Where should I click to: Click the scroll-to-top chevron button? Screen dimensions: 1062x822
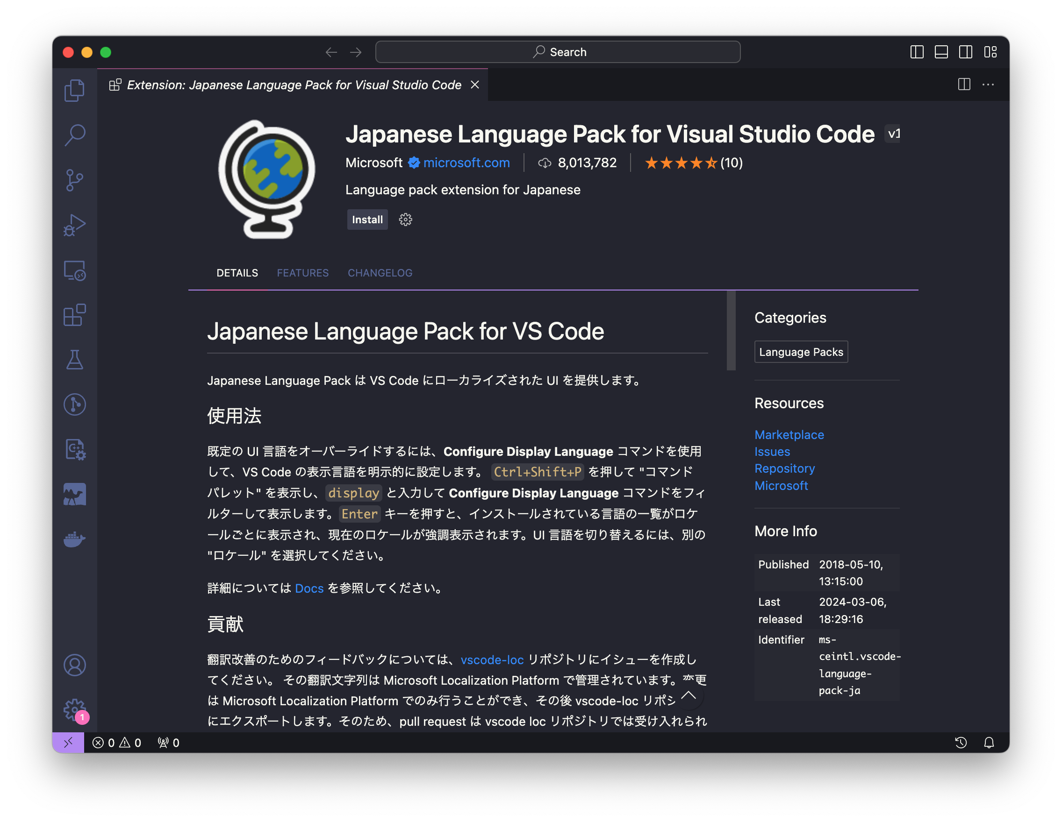688,695
